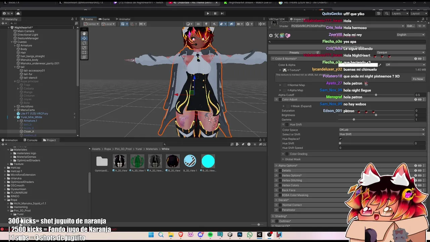The image size is (430, 242).
Task: Open the shading draw mode dropdown
Action: tap(189, 24)
